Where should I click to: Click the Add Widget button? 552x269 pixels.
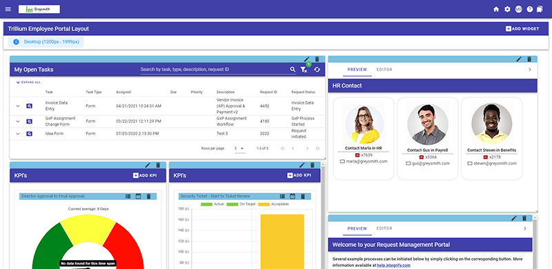coord(522,29)
